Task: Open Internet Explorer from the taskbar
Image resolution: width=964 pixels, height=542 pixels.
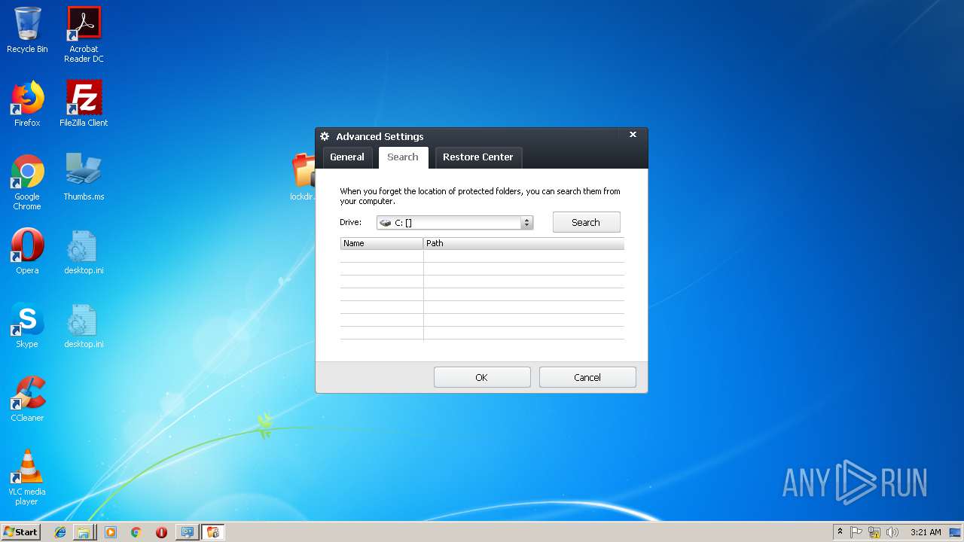Action: [x=60, y=532]
